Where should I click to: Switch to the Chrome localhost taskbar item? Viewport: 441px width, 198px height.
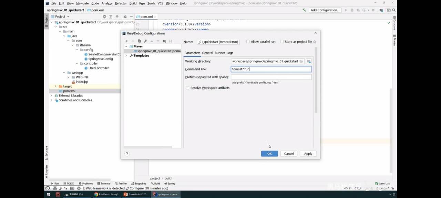107,194
